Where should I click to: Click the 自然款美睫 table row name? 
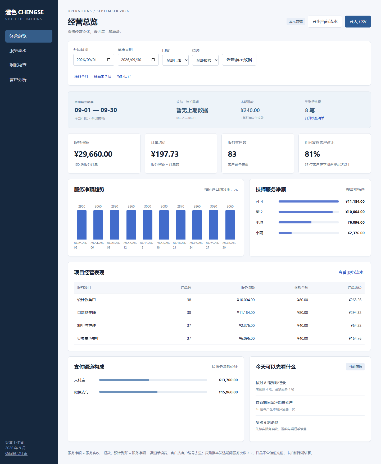[x=87, y=313]
